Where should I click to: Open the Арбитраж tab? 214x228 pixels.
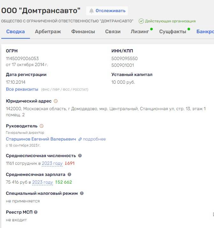48,32
